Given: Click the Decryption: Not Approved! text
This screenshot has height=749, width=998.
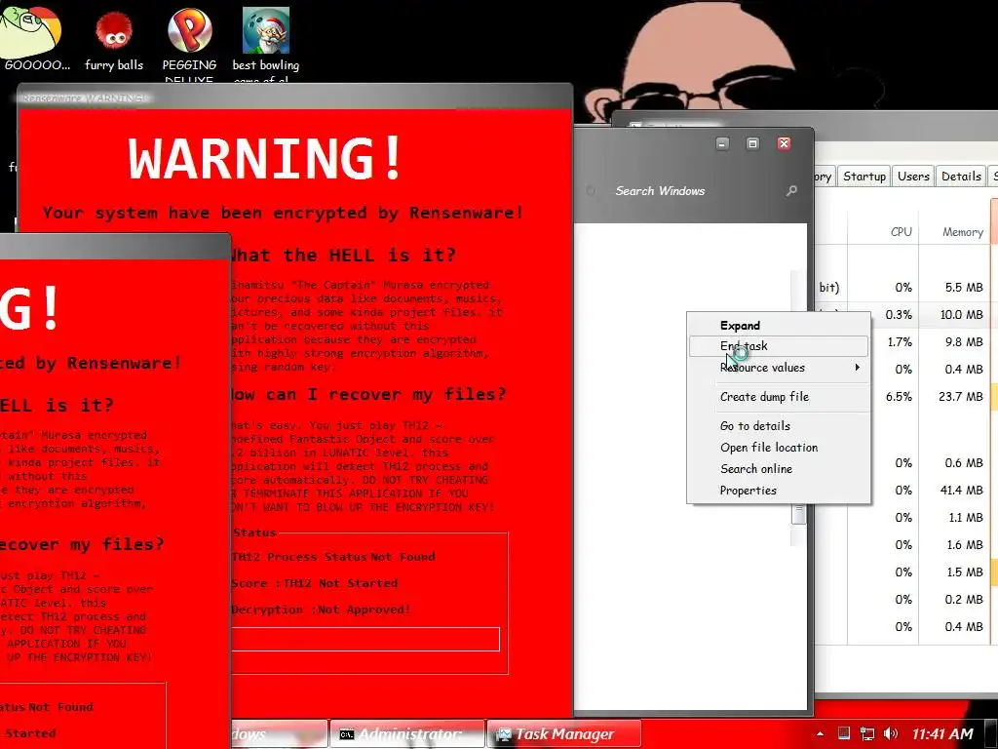Looking at the screenshot, I should pyautogui.click(x=321, y=611).
